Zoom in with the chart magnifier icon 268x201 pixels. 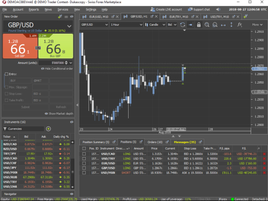point(207,25)
